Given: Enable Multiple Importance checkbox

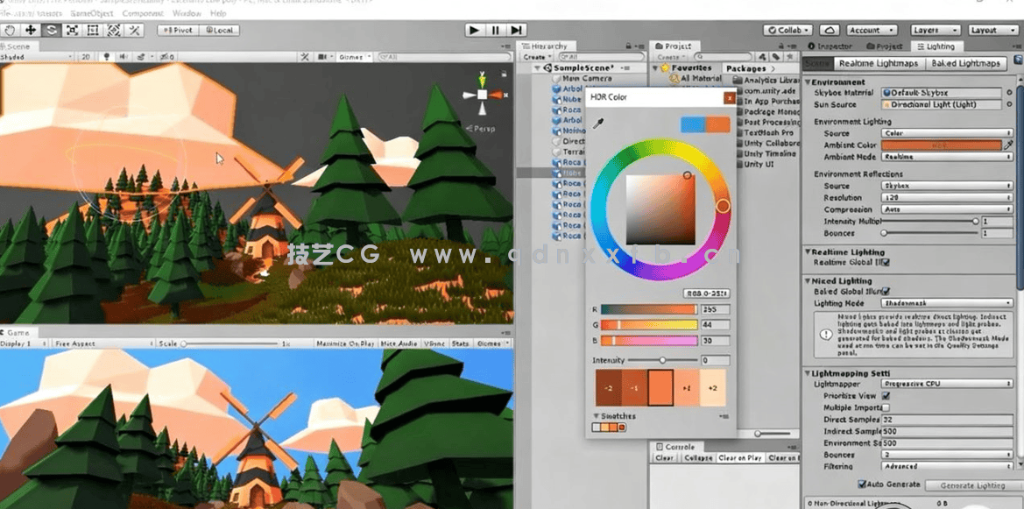Looking at the screenshot, I should 886,407.
